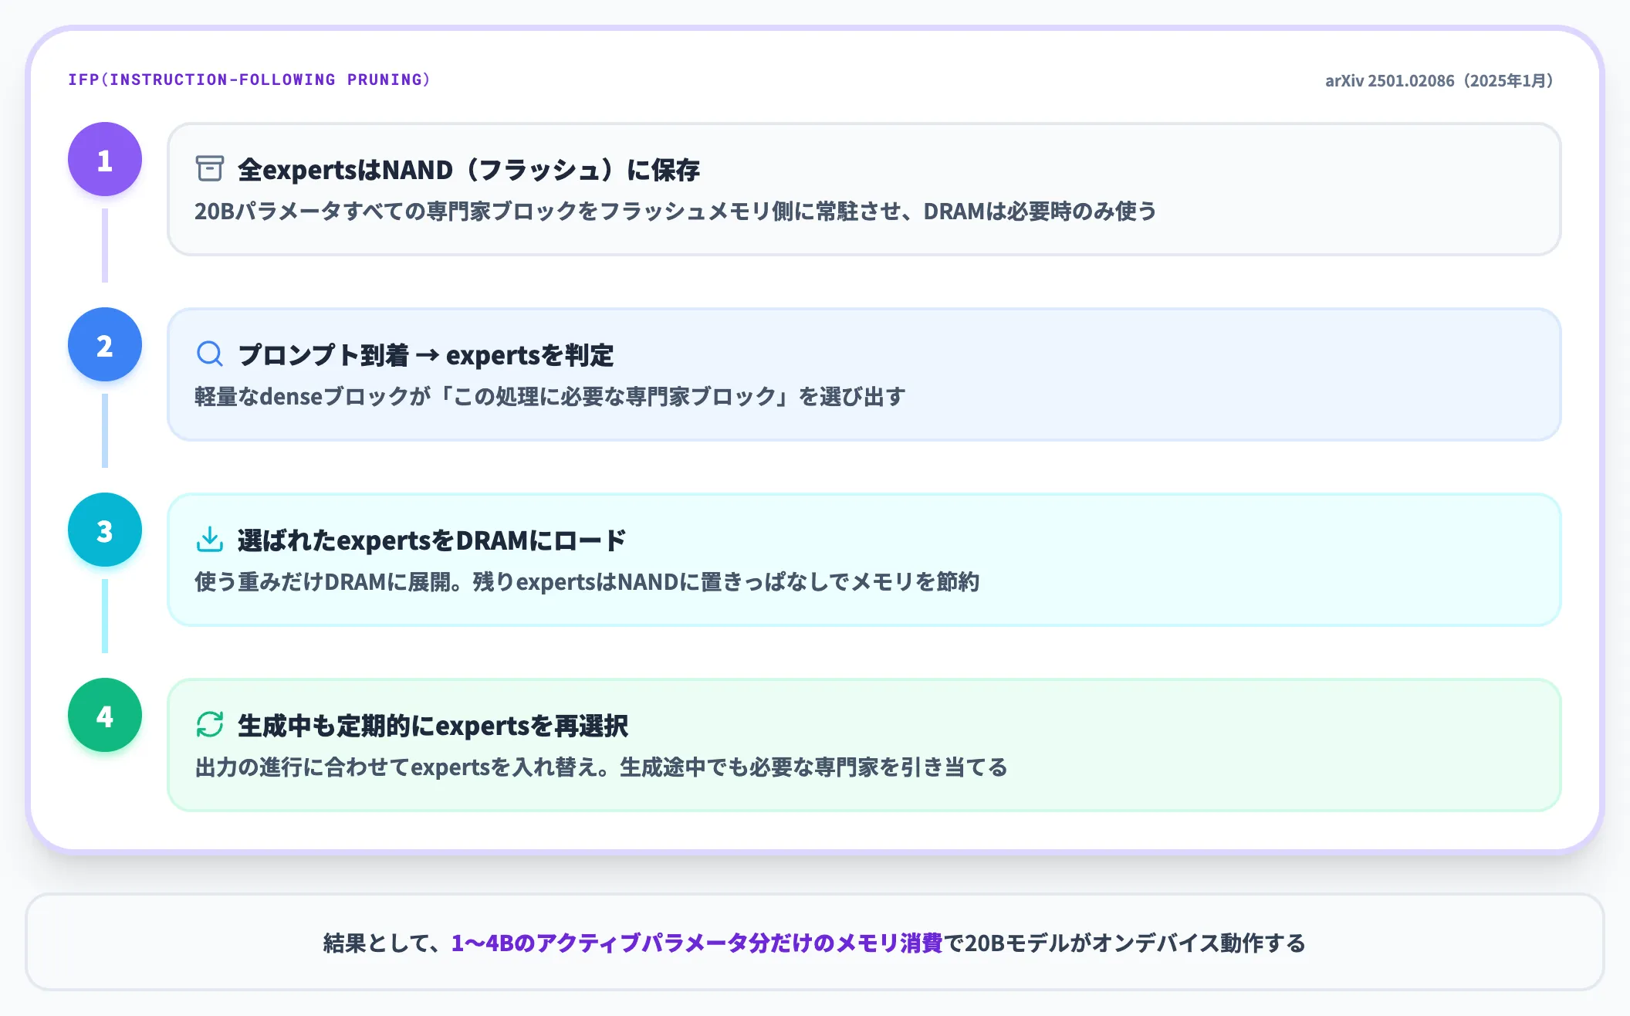Click the green step 4 circle
Screen dimensions: 1630x1016
tap(105, 715)
